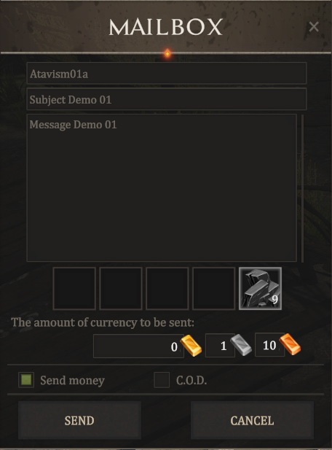The width and height of the screenshot is (332, 450).
Task: Focus the recipient field containing Atavism01a
Action: 167,74
